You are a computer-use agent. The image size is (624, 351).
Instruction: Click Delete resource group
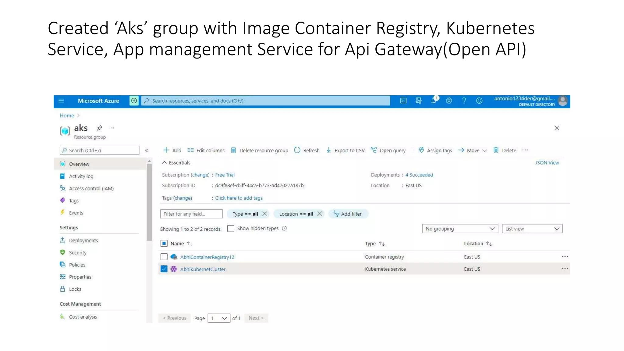260,150
